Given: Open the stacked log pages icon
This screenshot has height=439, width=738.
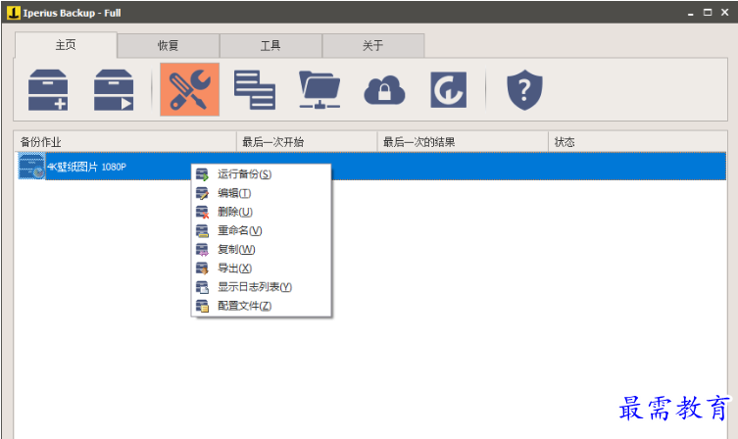Looking at the screenshot, I should [255, 90].
